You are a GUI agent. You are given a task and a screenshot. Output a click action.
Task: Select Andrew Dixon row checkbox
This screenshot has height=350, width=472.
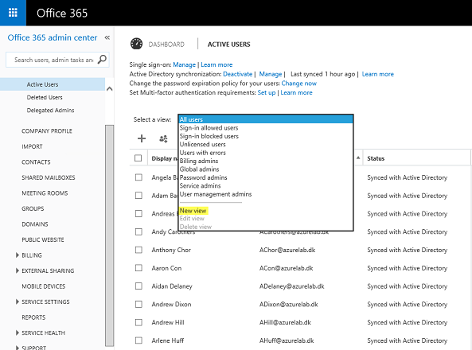tap(138, 304)
